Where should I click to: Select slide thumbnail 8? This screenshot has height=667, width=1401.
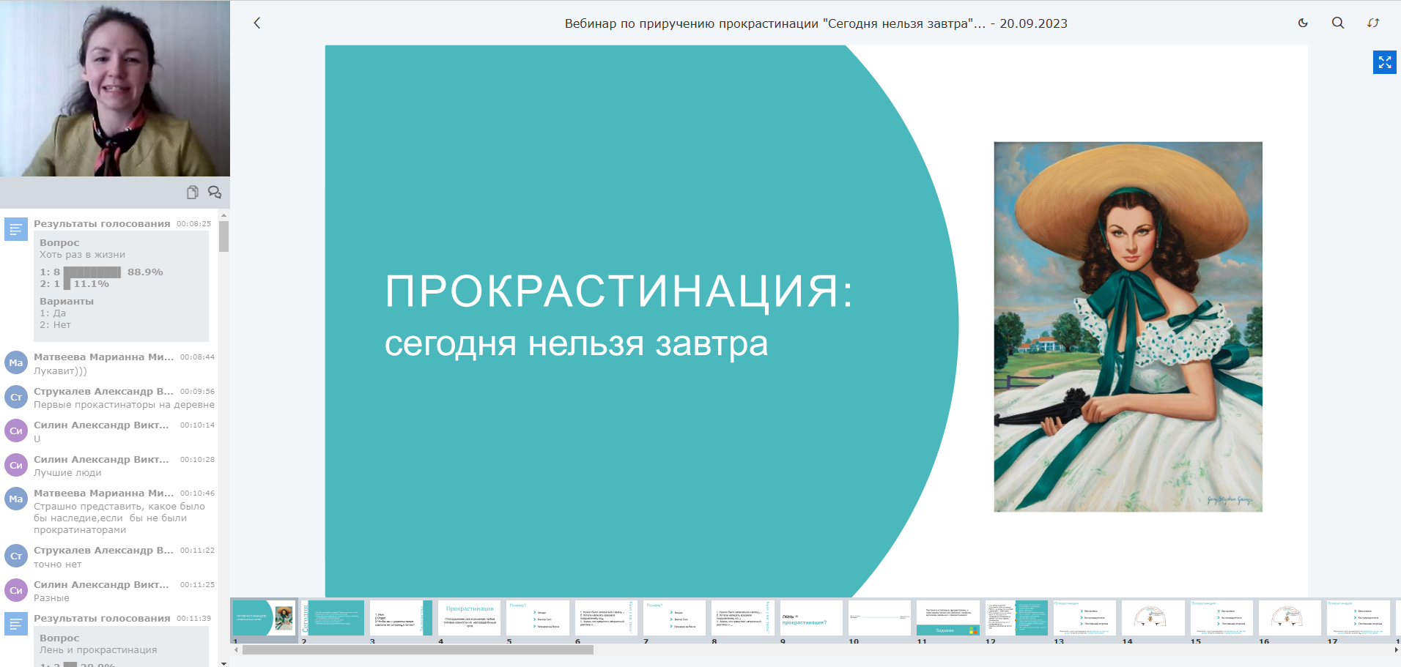743,617
